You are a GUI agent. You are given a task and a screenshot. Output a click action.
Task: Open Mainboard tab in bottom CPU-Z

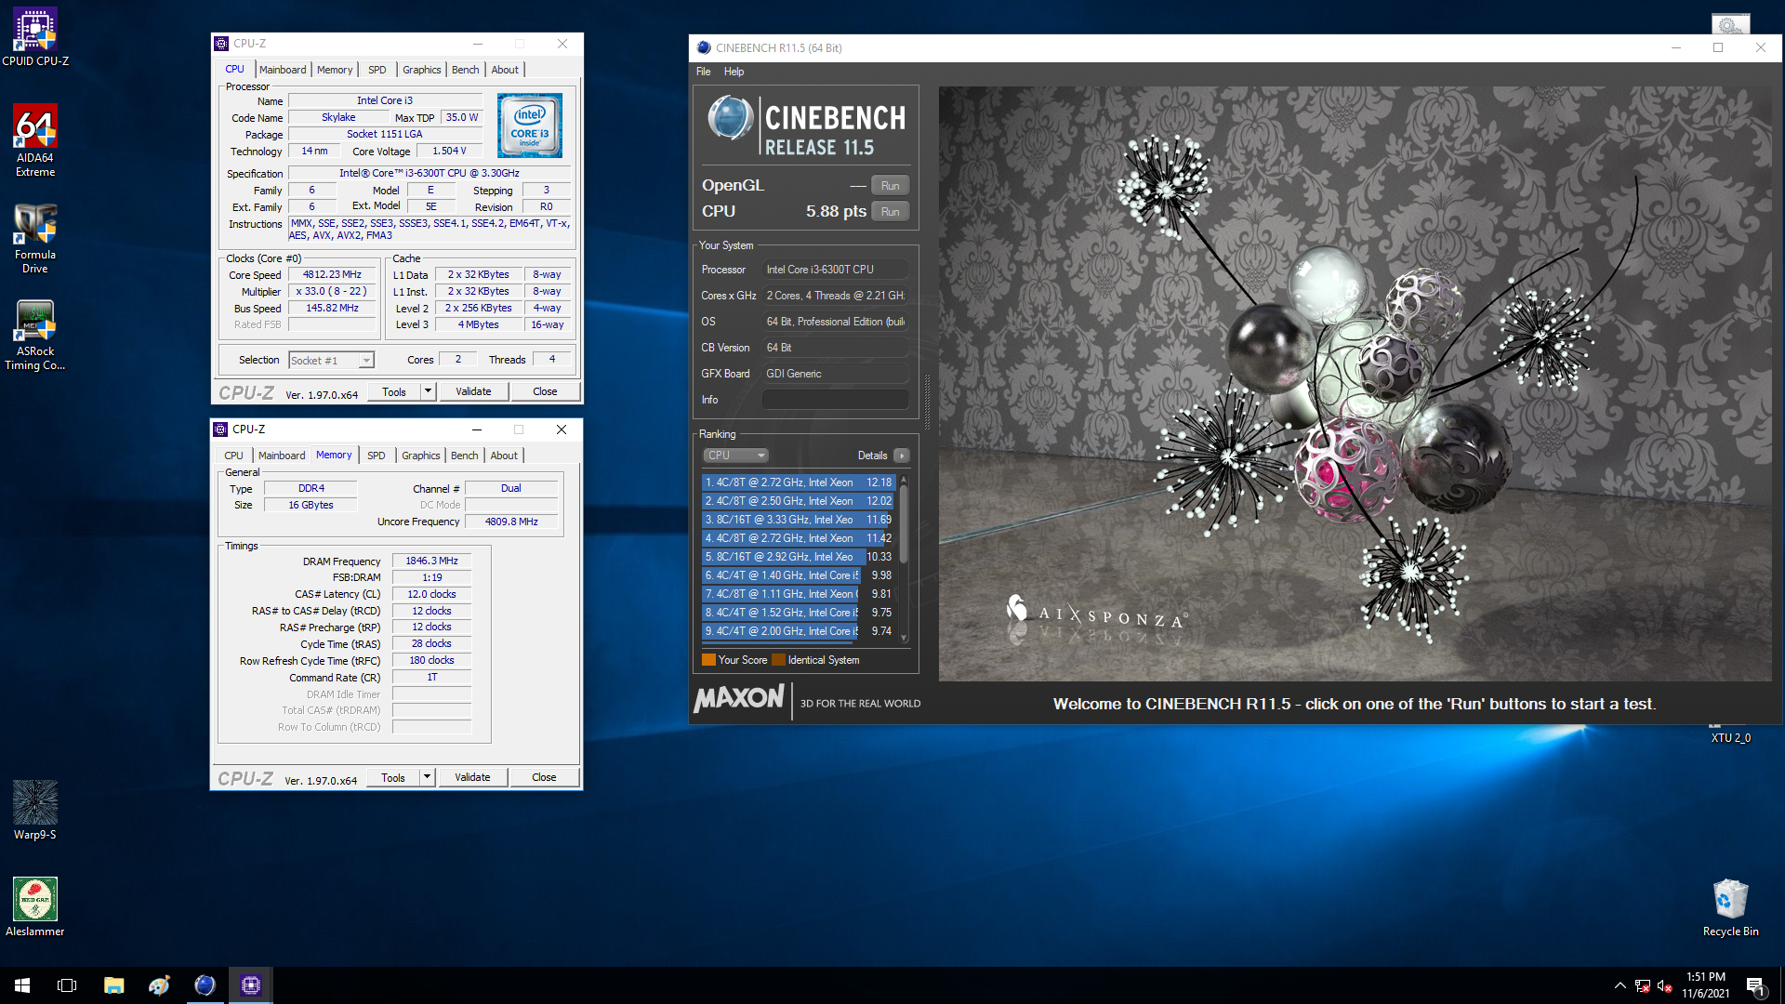(282, 456)
